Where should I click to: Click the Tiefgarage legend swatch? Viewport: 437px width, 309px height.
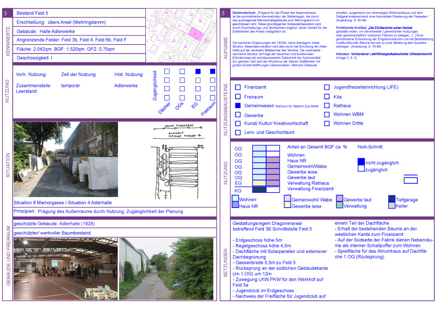392,198
